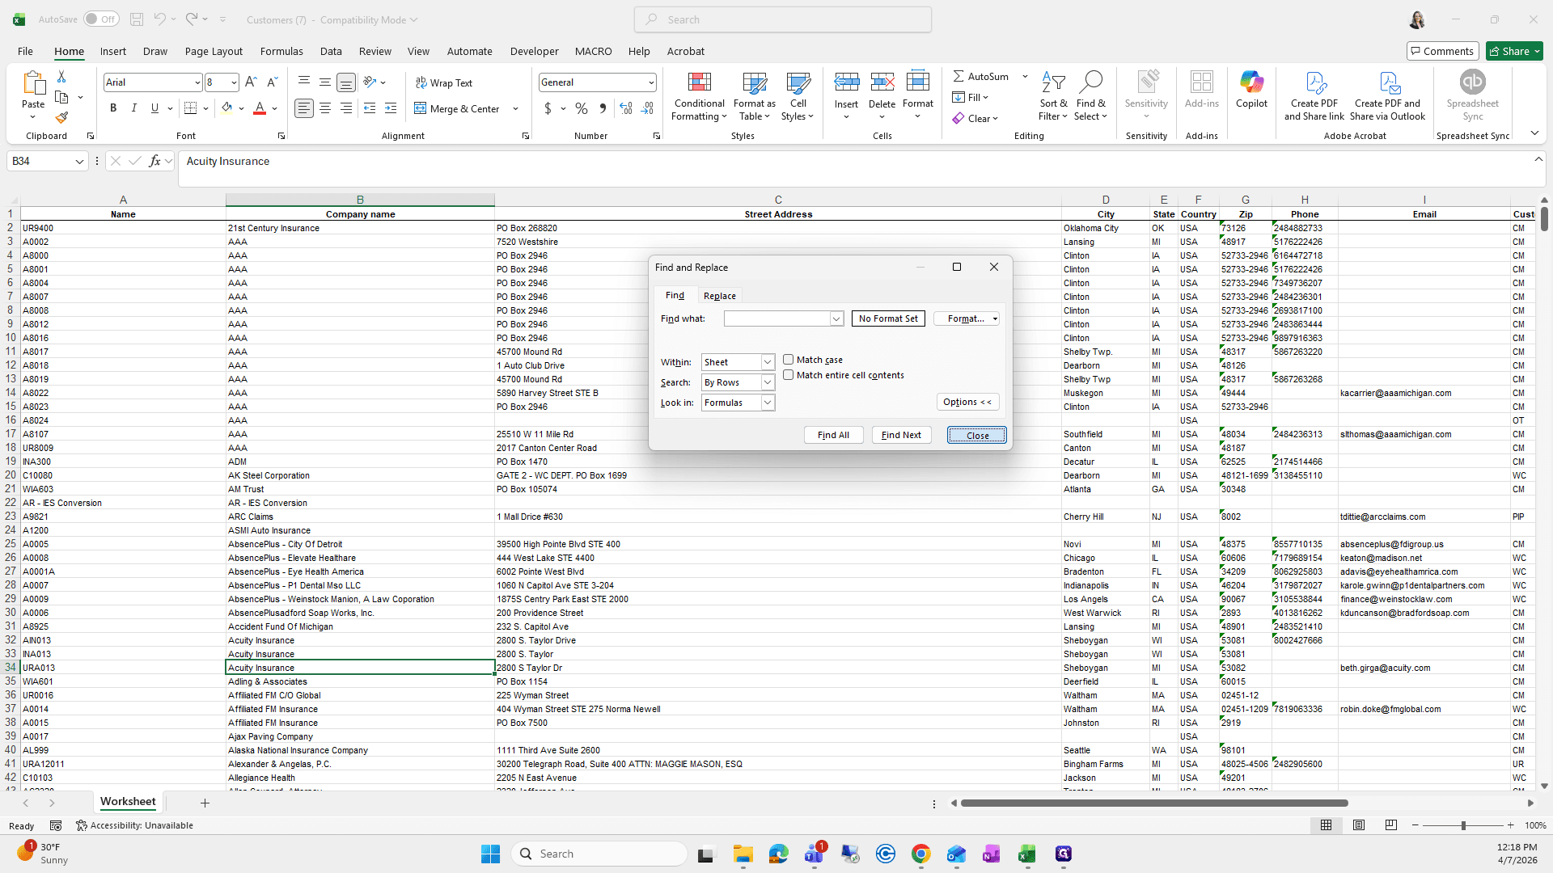The height and width of the screenshot is (873, 1553).
Task: Apply Italic formatting
Action: (133, 108)
